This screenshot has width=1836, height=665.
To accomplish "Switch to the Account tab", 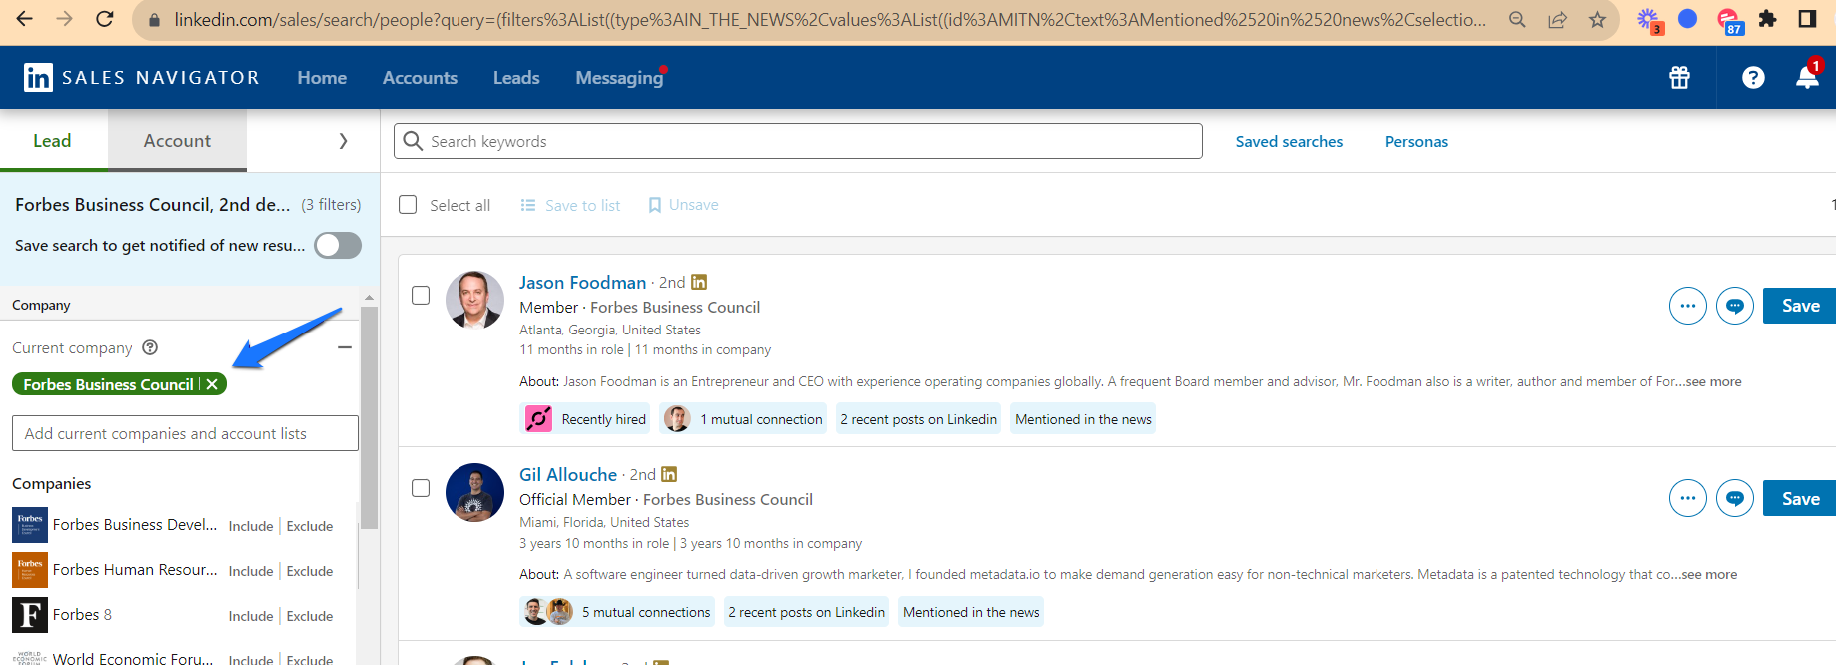I will click(177, 141).
